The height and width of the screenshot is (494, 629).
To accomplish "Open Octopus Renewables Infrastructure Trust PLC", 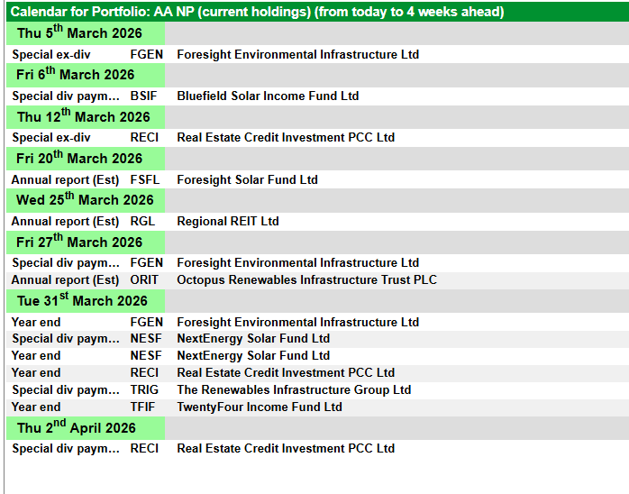I will pos(306,280).
